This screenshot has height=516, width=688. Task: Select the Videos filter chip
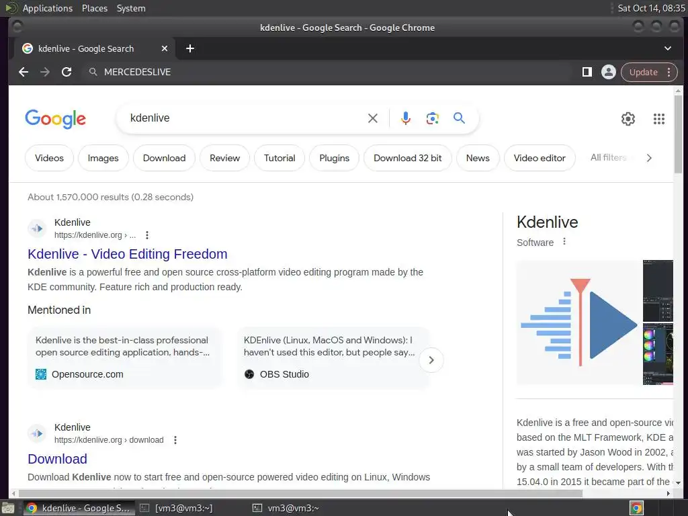click(x=49, y=158)
